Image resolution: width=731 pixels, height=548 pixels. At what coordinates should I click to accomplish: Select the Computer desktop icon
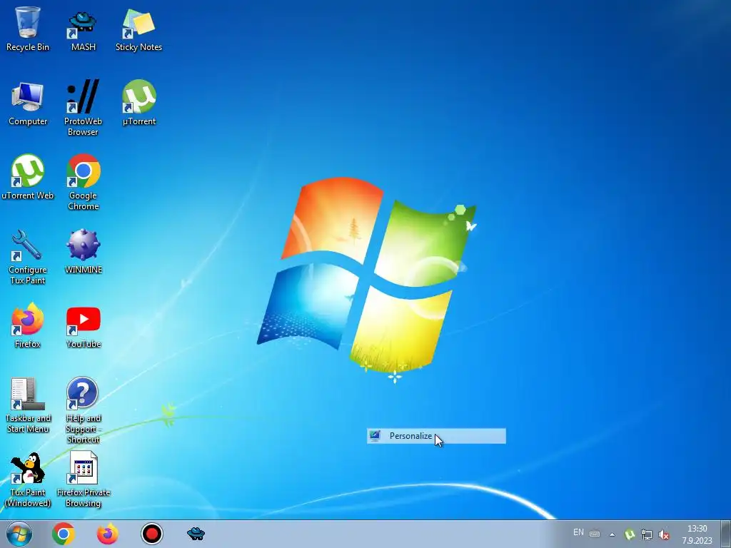pyautogui.click(x=28, y=103)
